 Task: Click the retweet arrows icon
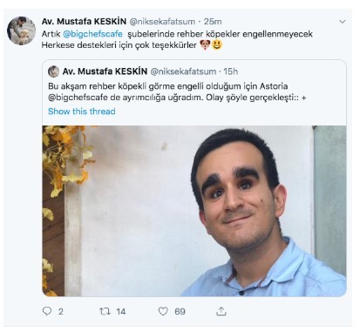(x=105, y=311)
